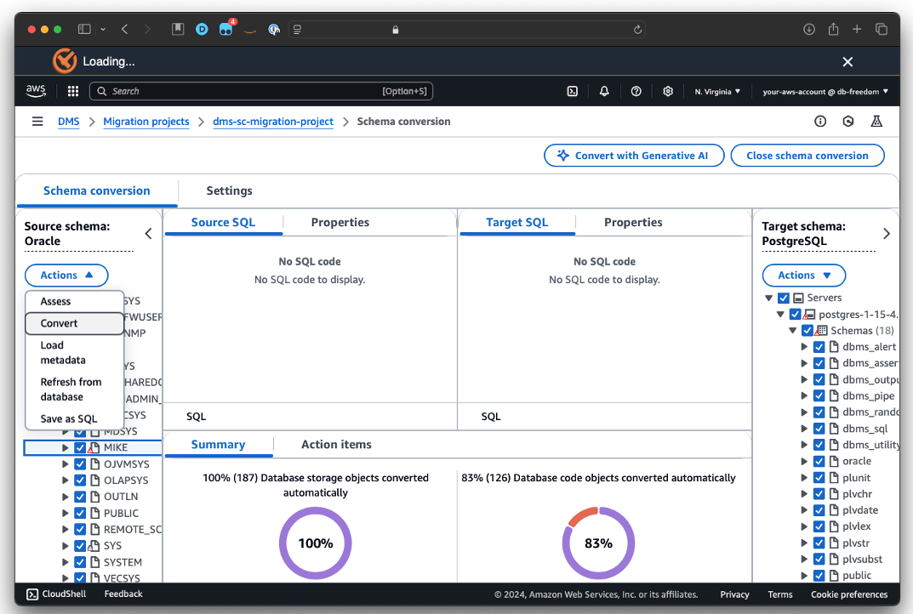Open the N. Virginia region dropdown

pos(716,91)
